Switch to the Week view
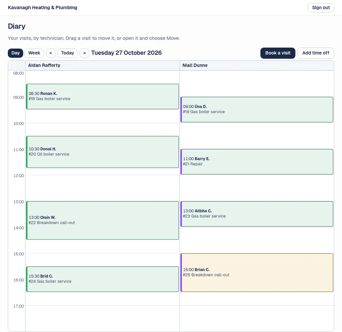 [34, 53]
